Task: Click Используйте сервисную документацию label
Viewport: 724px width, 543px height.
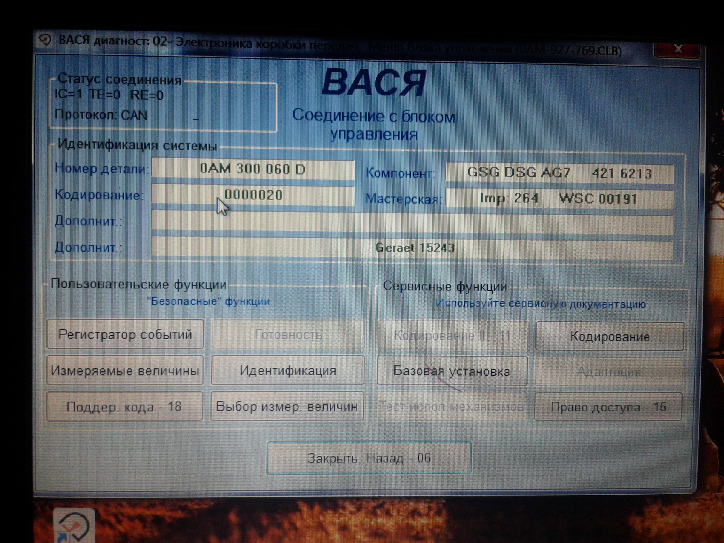Action: (540, 304)
